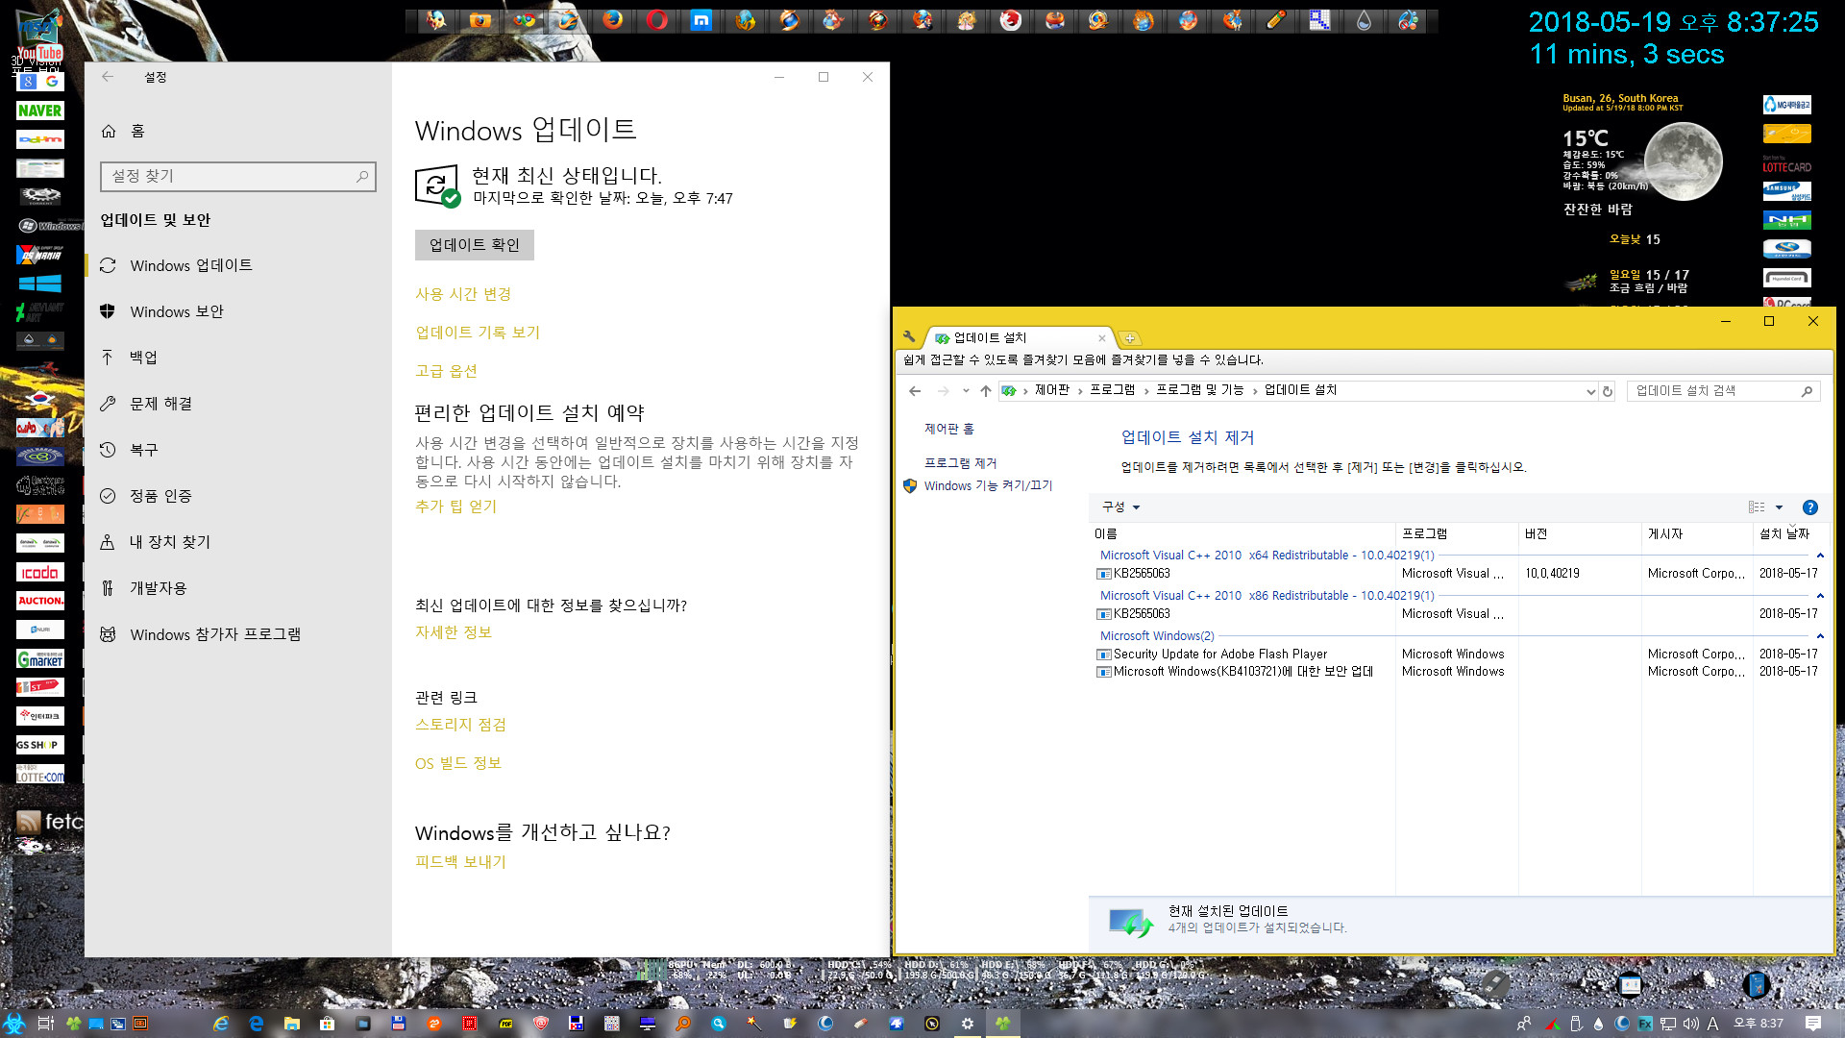
Task: Collapse Microsoft Visual C++ 2010 x64 group
Action: point(1820,556)
